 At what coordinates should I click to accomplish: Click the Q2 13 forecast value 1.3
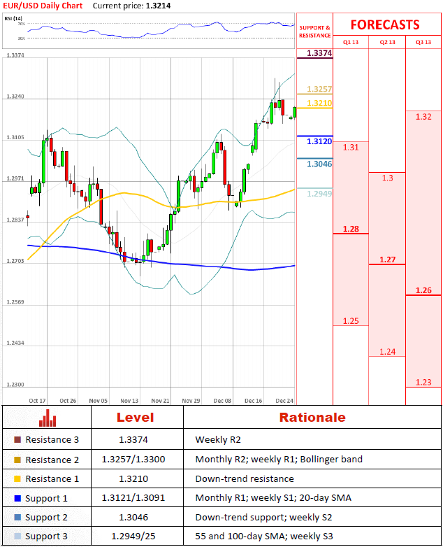[388, 178]
